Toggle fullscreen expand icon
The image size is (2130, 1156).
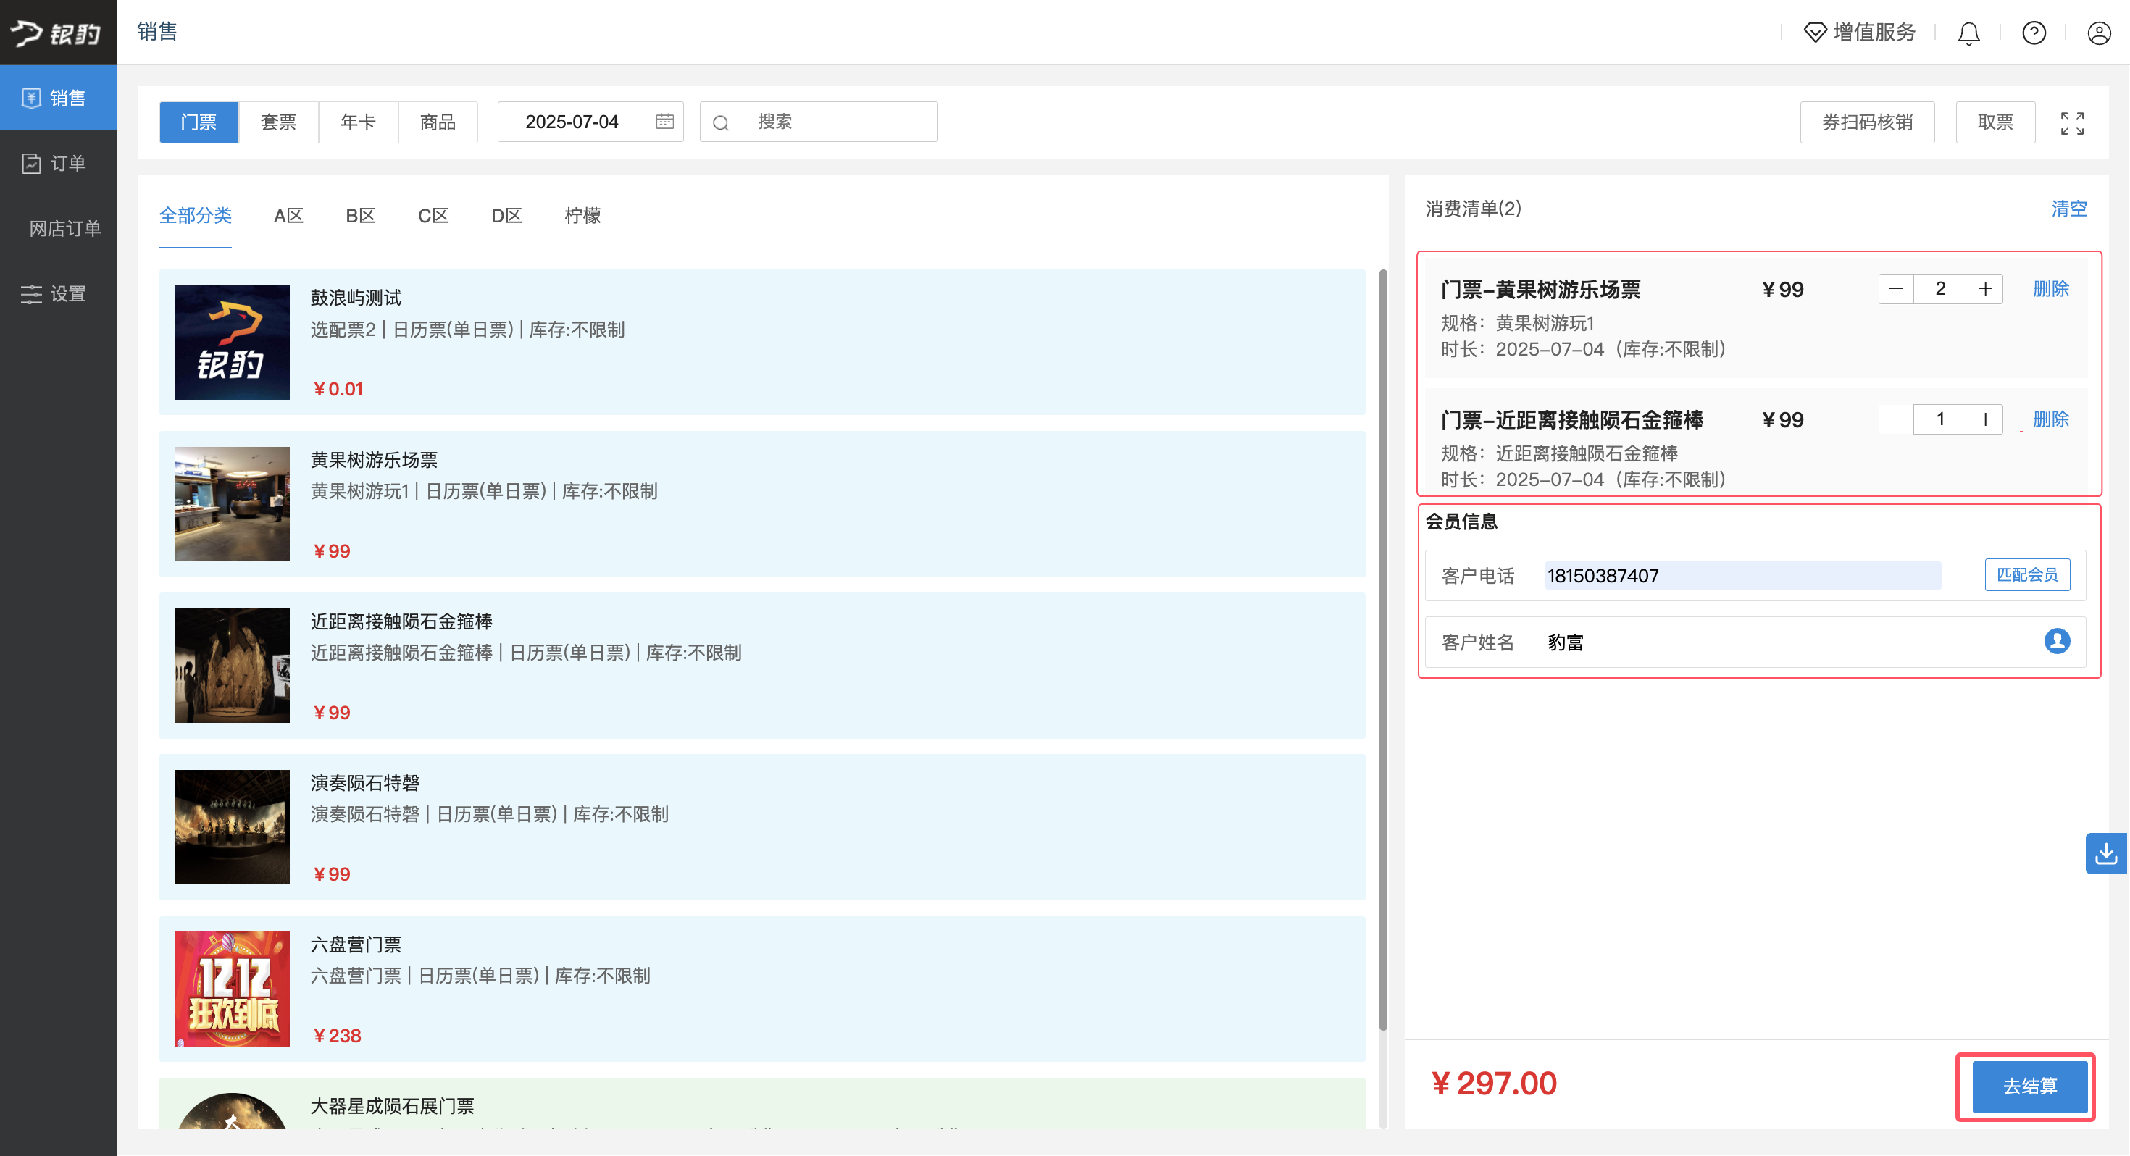click(x=2071, y=123)
